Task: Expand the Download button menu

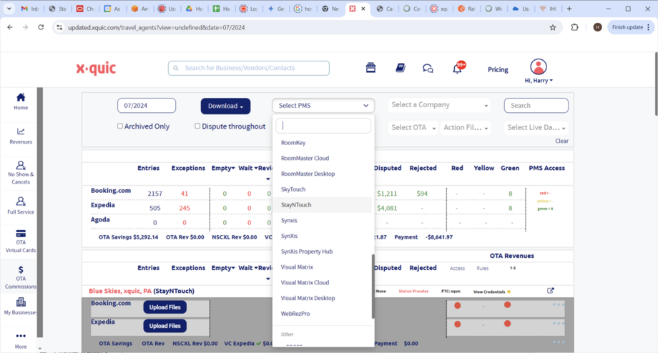Action: pyautogui.click(x=225, y=106)
